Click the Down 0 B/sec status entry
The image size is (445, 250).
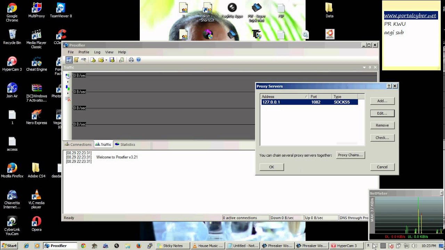(x=286, y=218)
